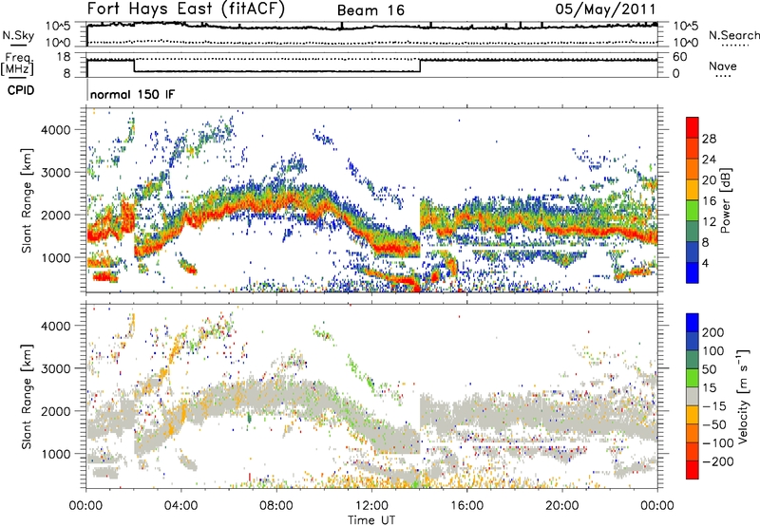
Task: Click "2000" range tick of velocity panel
Action: [55, 411]
